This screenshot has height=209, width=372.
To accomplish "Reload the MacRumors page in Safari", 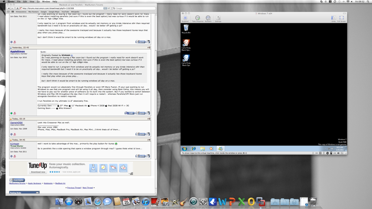I will pos(109,8).
